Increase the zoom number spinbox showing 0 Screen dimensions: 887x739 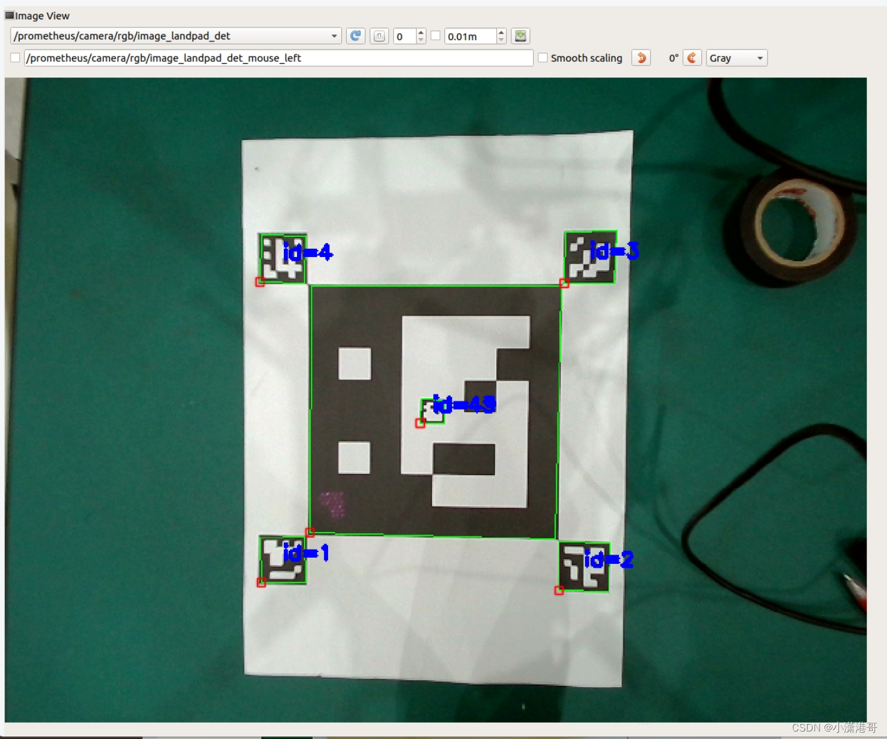pyautogui.click(x=421, y=33)
